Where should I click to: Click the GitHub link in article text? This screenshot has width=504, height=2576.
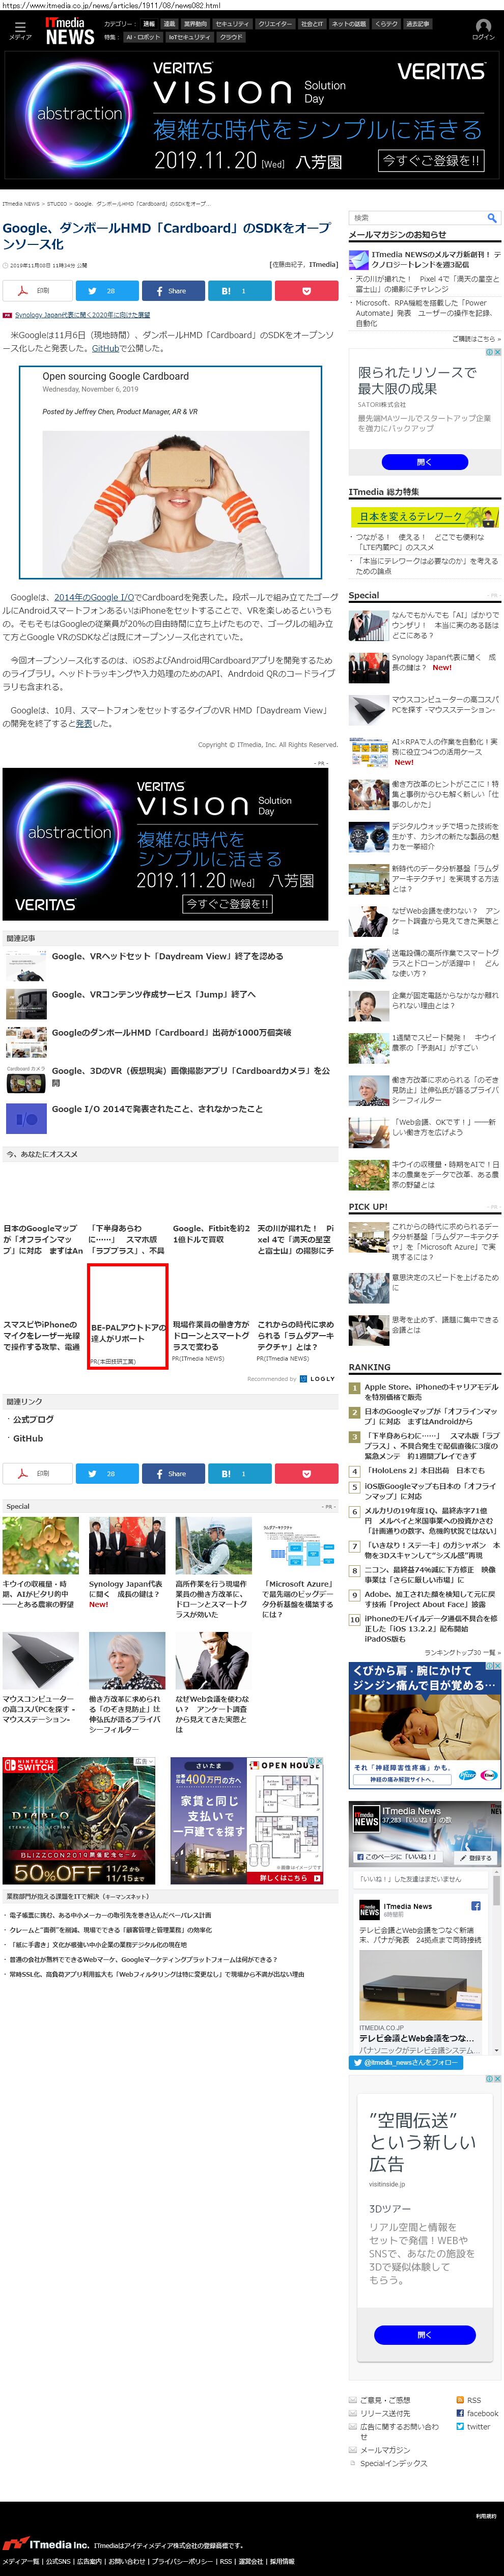(x=105, y=349)
